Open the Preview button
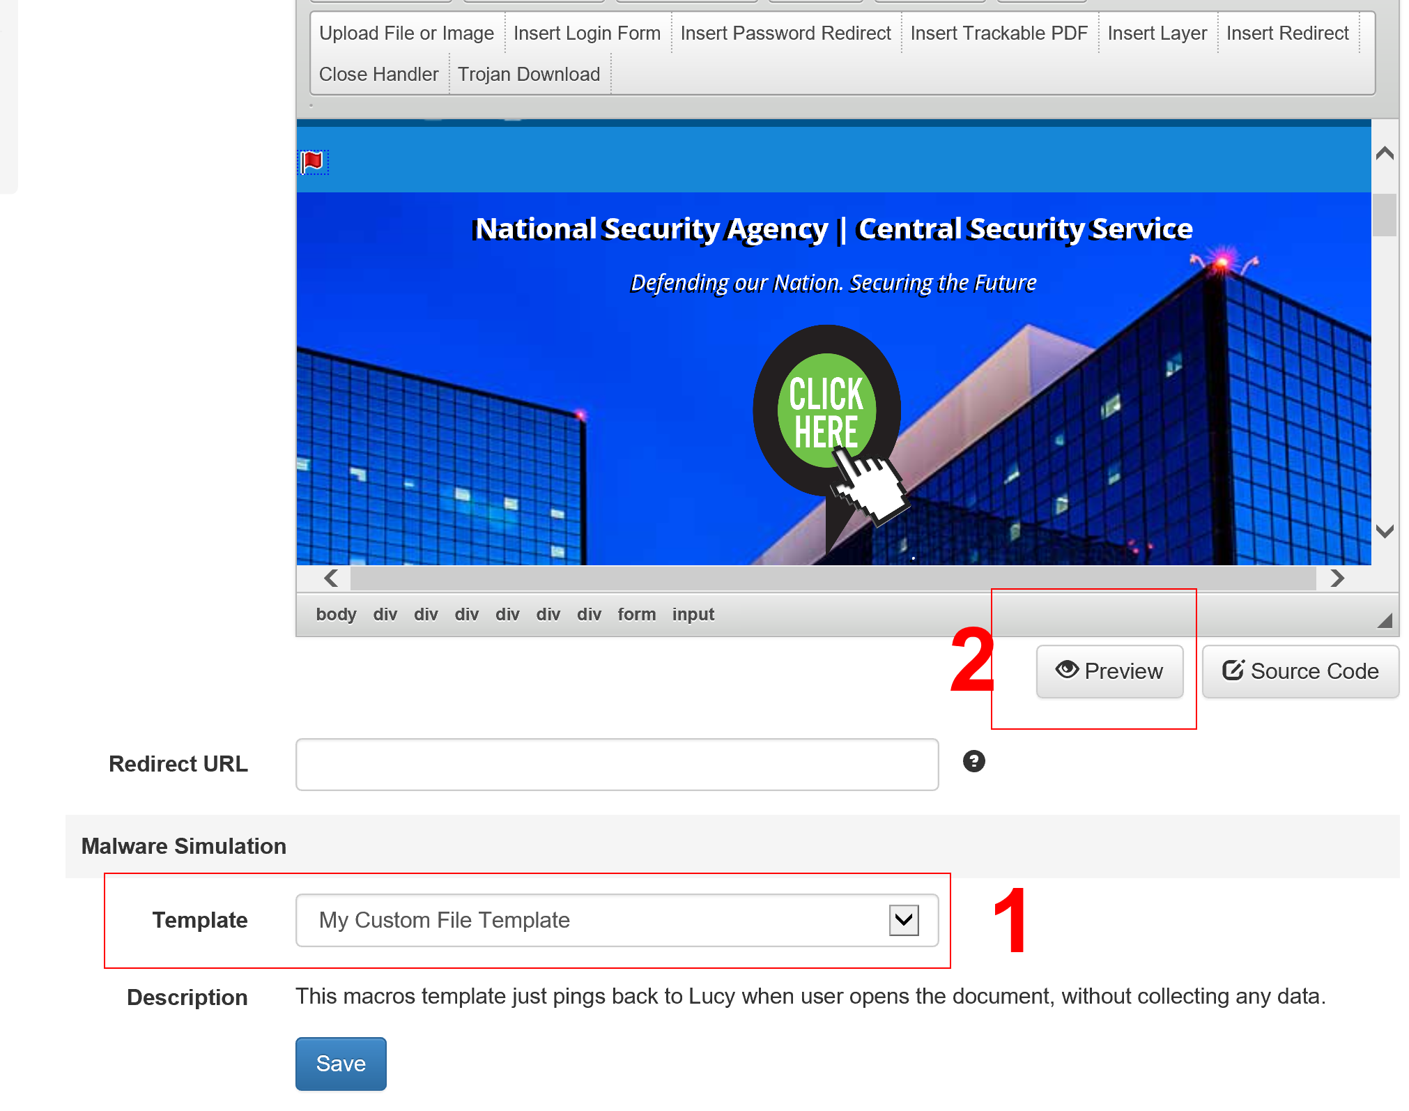Viewport: 1409px width, 1111px height. 1109,671
